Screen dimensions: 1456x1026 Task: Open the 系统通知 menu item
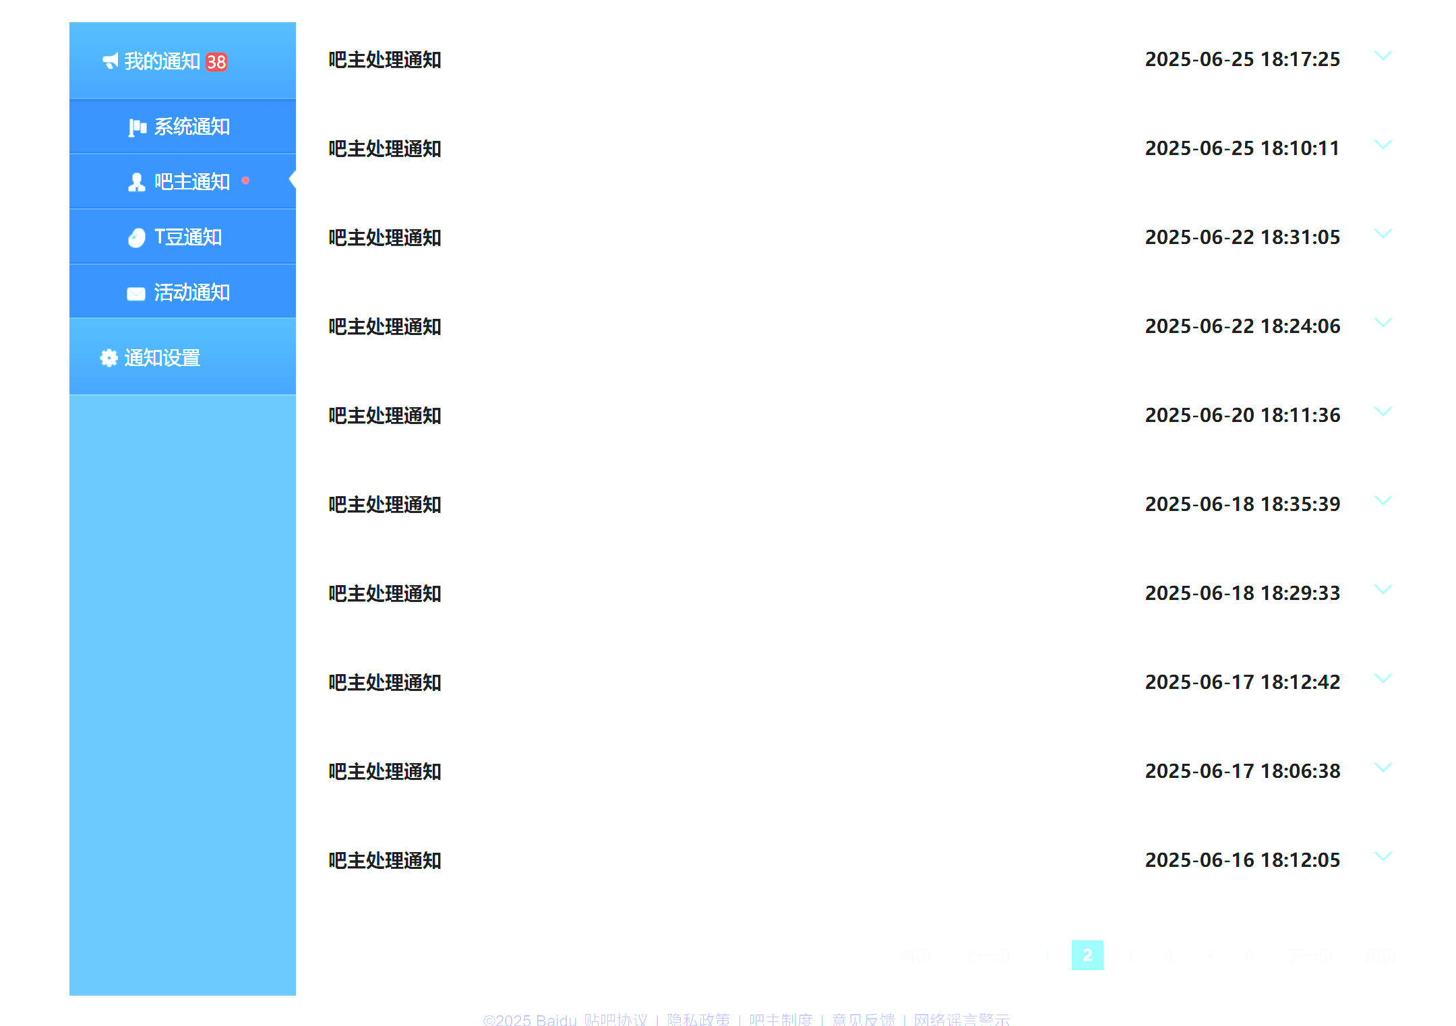(192, 127)
